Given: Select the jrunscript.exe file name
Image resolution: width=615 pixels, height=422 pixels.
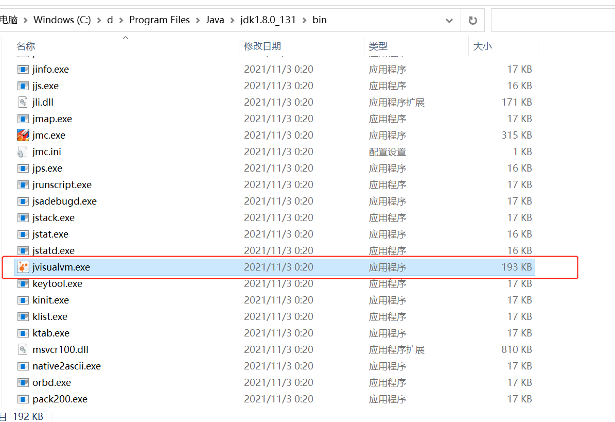Looking at the screenshot, I should 62,185.
